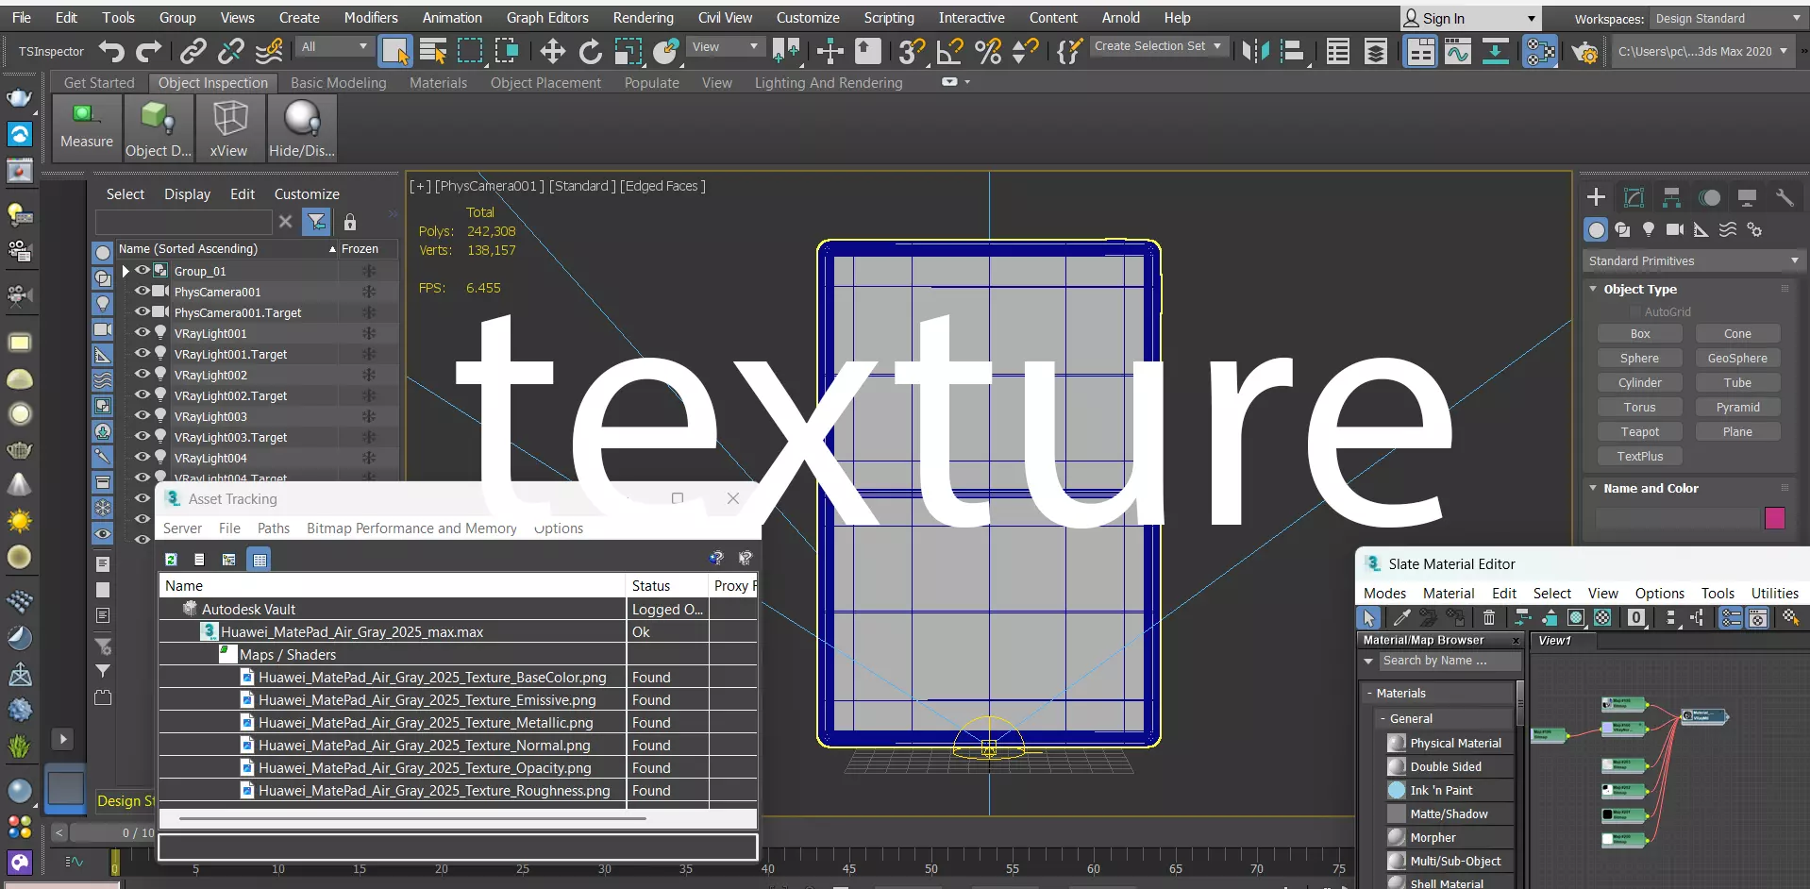Toggle the frozen state of VRayLight003
The width and height of the screenshot is (1810, 889).
coord(369,416)
